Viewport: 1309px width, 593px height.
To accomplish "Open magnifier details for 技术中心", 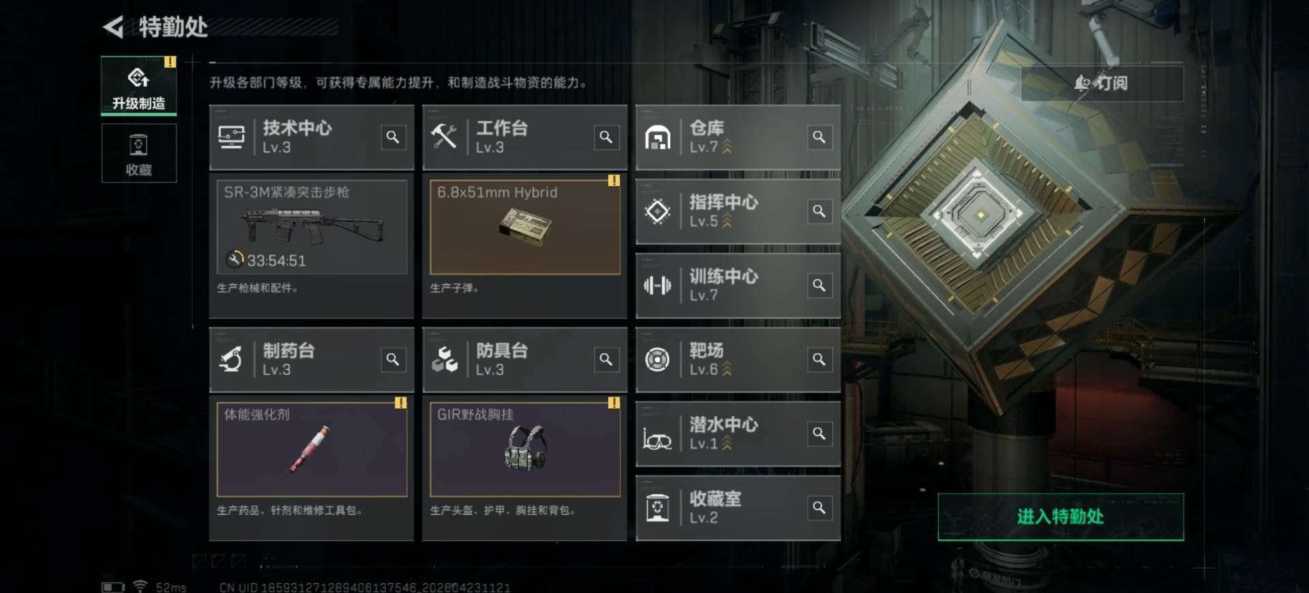I will pyautogui.click(x=393, y=137).
